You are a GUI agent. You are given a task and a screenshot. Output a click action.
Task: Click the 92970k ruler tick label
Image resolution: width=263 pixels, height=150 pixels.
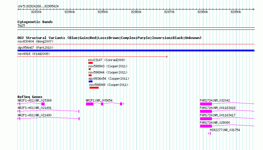click(x=169, y=12)
